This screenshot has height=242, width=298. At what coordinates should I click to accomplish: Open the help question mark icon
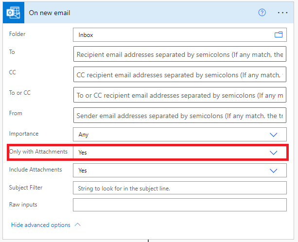coord(262,13)
